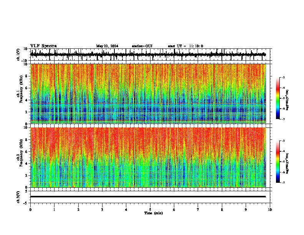The height and width of the screenshot is (235, 304).
Task: Click the ch.2 Frequency (kHz) axis label
Action: point(20,153)
